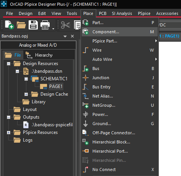Click the Cut scissors icon
The image size is (181, 176).
66,25
